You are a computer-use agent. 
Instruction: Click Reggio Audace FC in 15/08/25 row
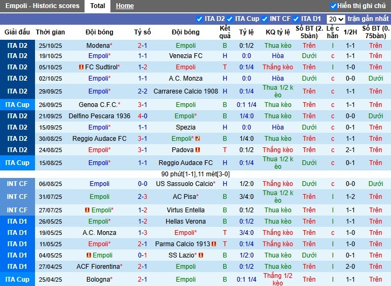click(185, 163)
